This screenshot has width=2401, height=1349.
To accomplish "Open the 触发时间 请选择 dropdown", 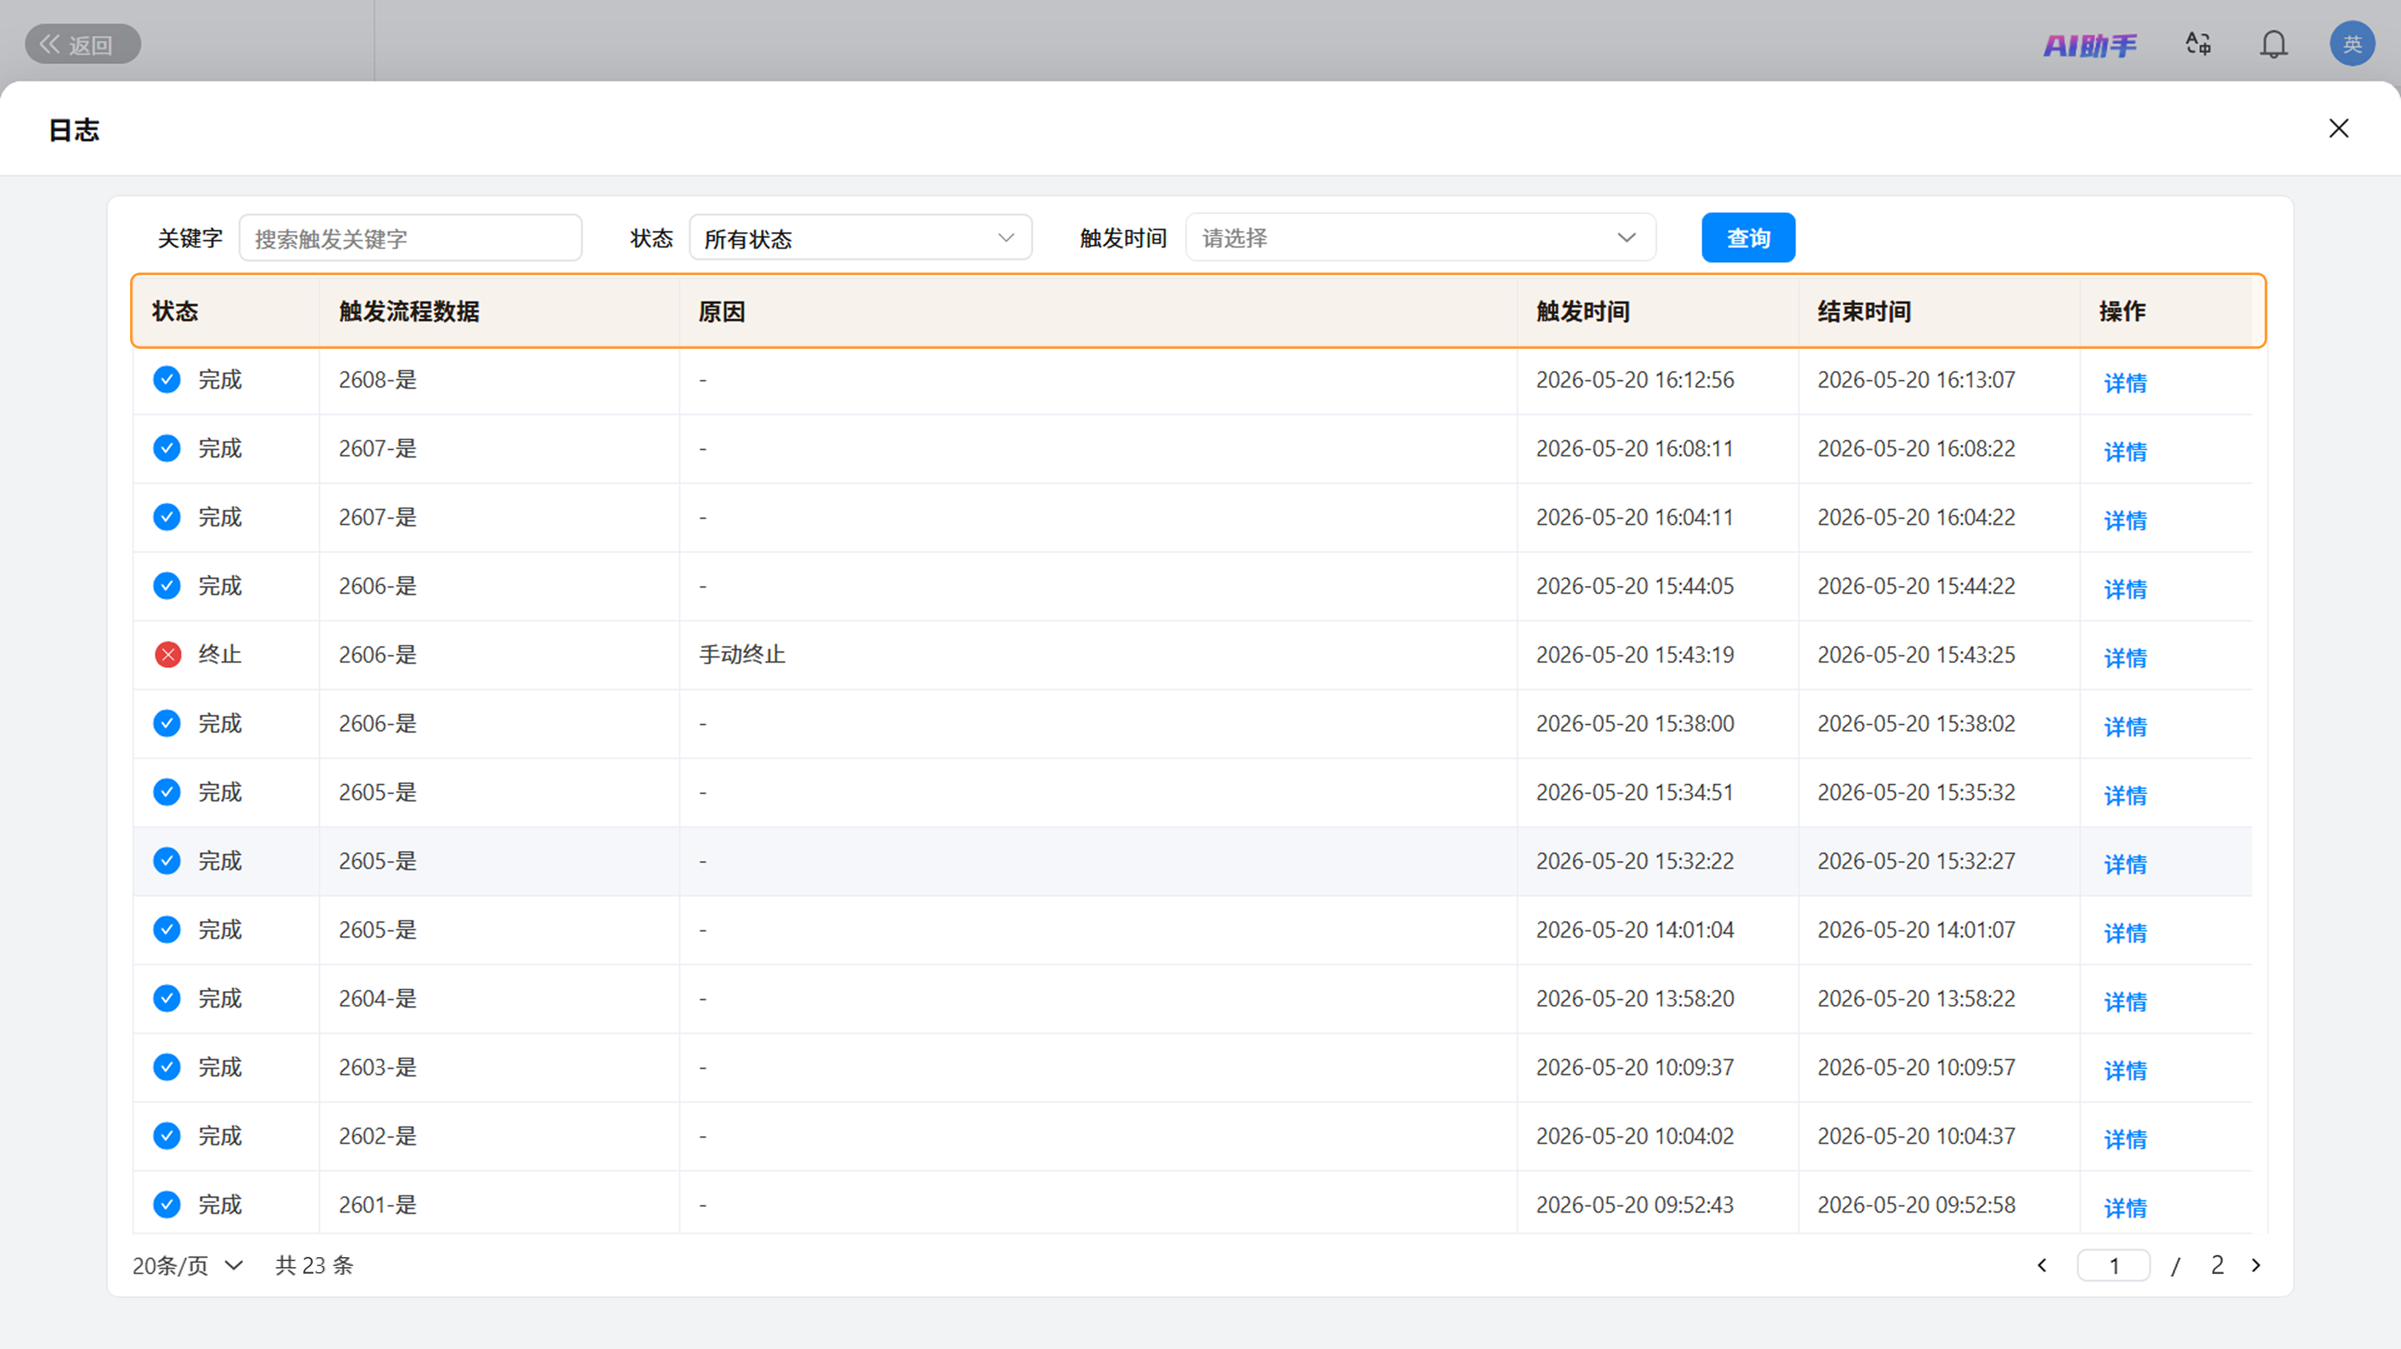I will coord(1419,238).
